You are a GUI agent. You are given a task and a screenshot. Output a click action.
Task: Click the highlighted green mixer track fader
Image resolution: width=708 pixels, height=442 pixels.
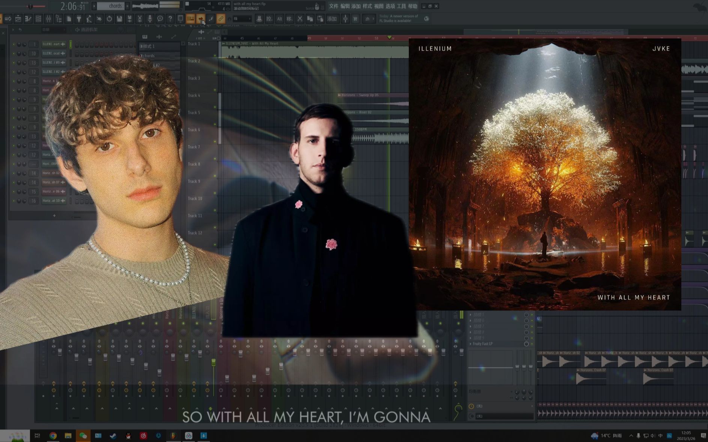[213, 362]
